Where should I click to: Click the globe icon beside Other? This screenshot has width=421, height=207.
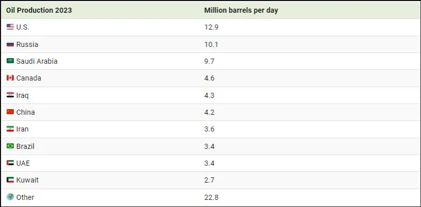(10, 197)
